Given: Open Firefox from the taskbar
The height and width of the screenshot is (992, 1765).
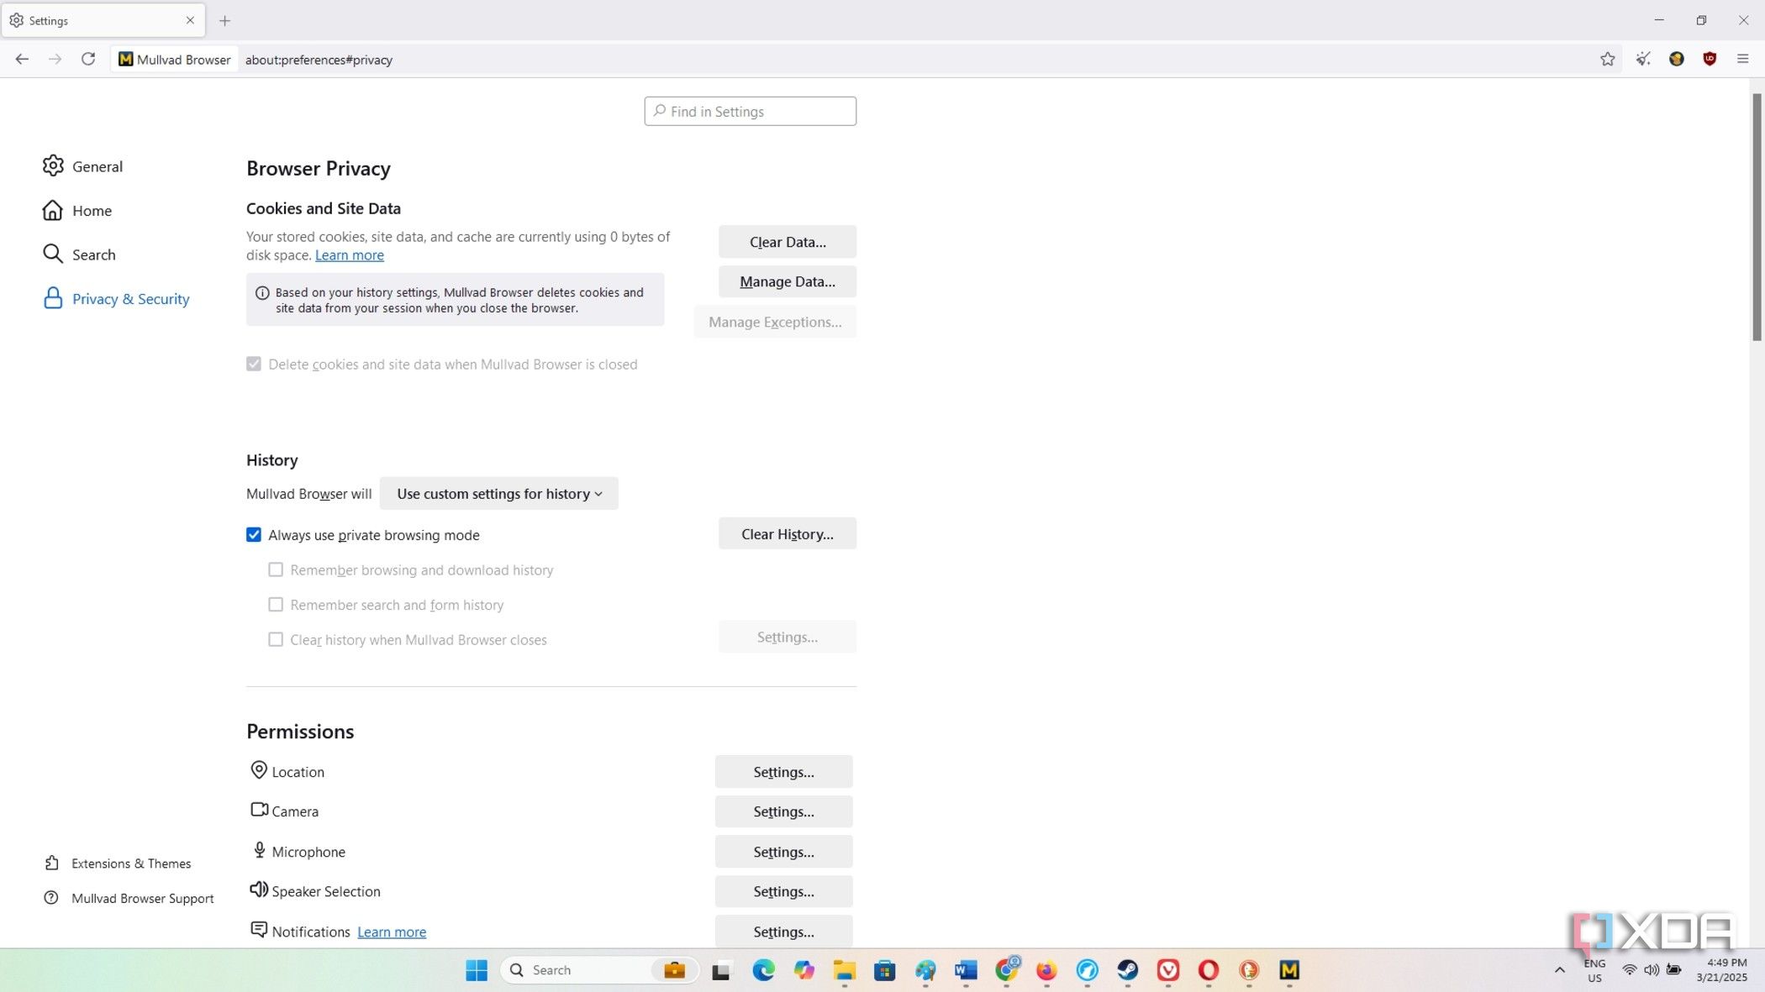Looking at the screenshot, I should [1046, 970].
